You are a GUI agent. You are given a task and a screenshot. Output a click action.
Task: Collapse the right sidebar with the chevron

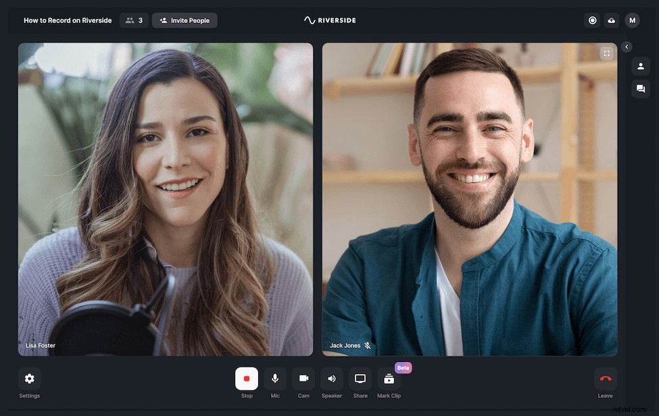tap(626, 47)
